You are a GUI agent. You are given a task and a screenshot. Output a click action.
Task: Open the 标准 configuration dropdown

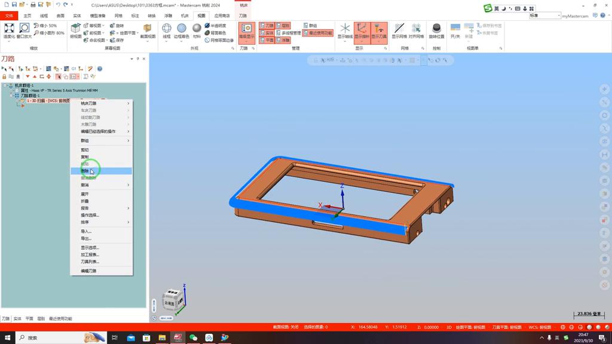tap(545, 16)
